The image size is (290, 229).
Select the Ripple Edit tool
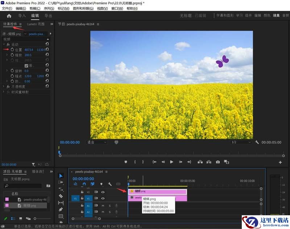pyautogui.click(x=61, y=189)
